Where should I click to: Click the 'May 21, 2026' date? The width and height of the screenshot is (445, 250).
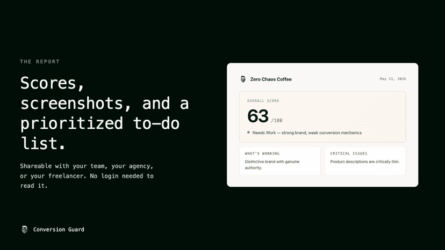point(393,79)
